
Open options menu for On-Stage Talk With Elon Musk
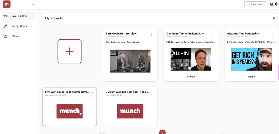point(212,35)
